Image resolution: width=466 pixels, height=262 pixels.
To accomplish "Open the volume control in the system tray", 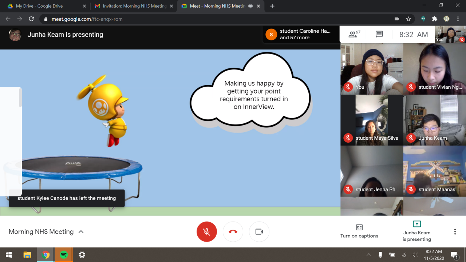I will 415,255.
